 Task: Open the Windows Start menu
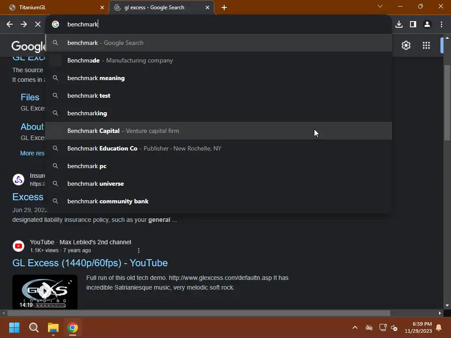coord(15,327)
